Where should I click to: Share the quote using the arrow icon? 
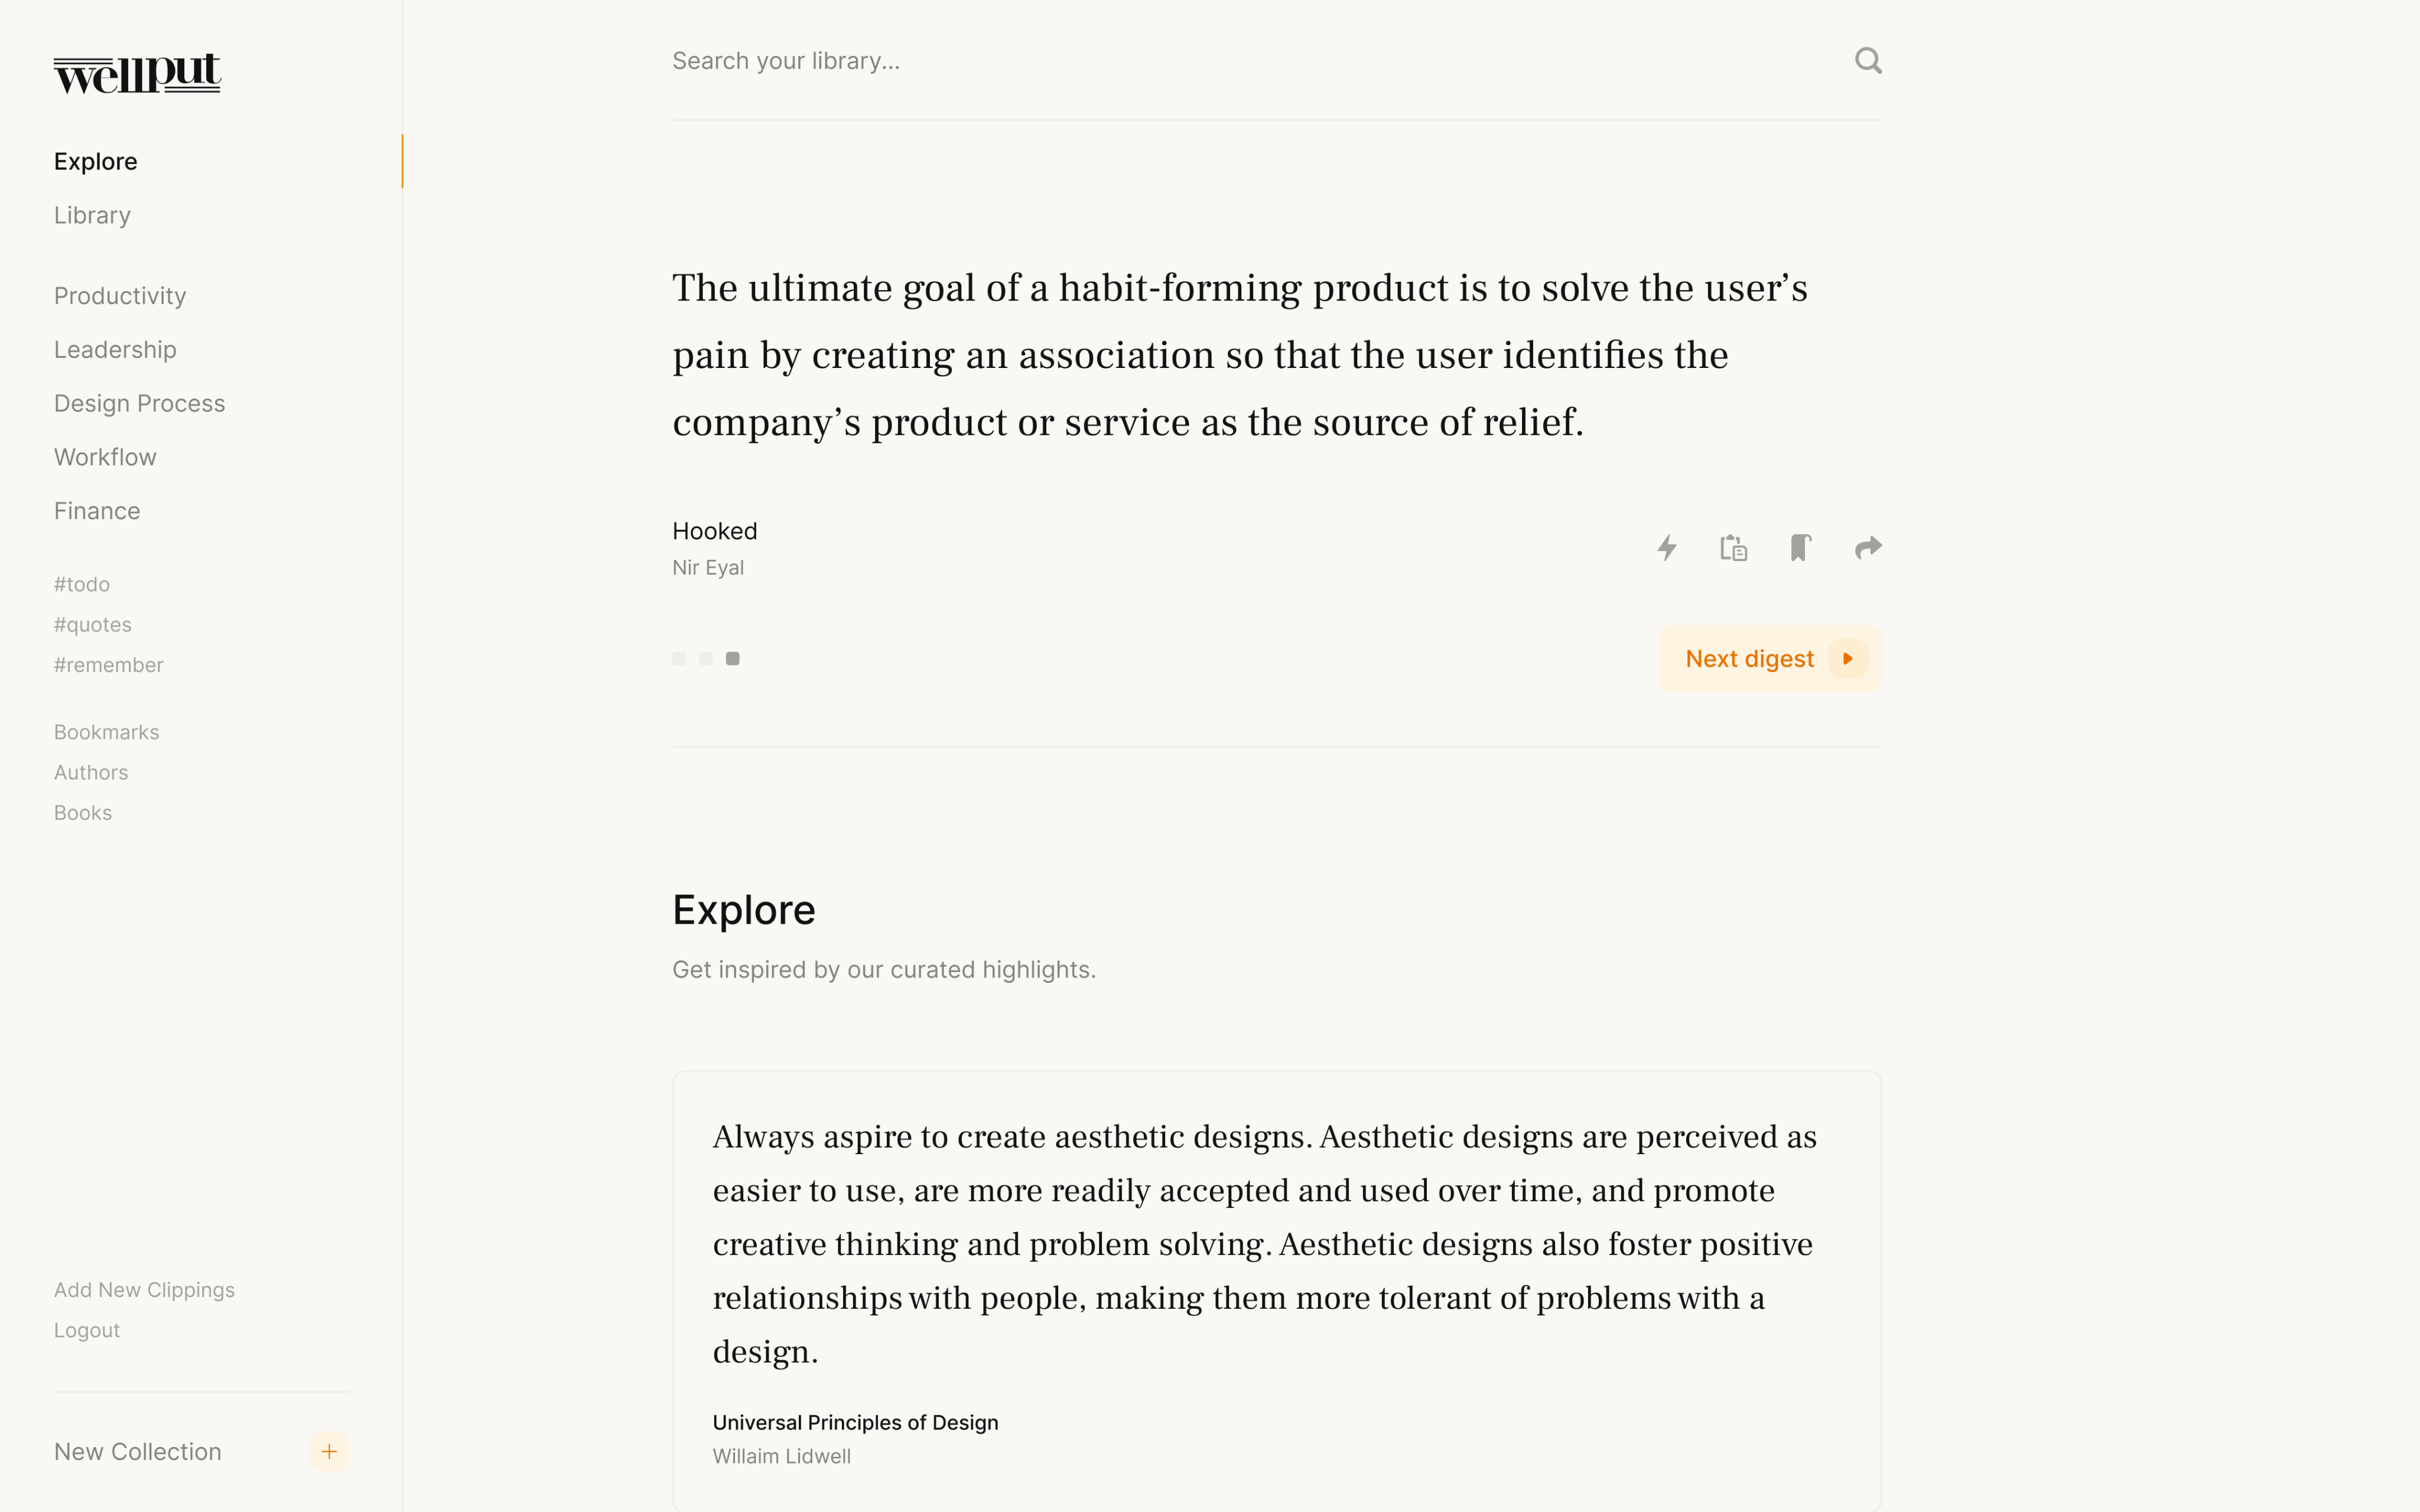[x=1867, y=548]
